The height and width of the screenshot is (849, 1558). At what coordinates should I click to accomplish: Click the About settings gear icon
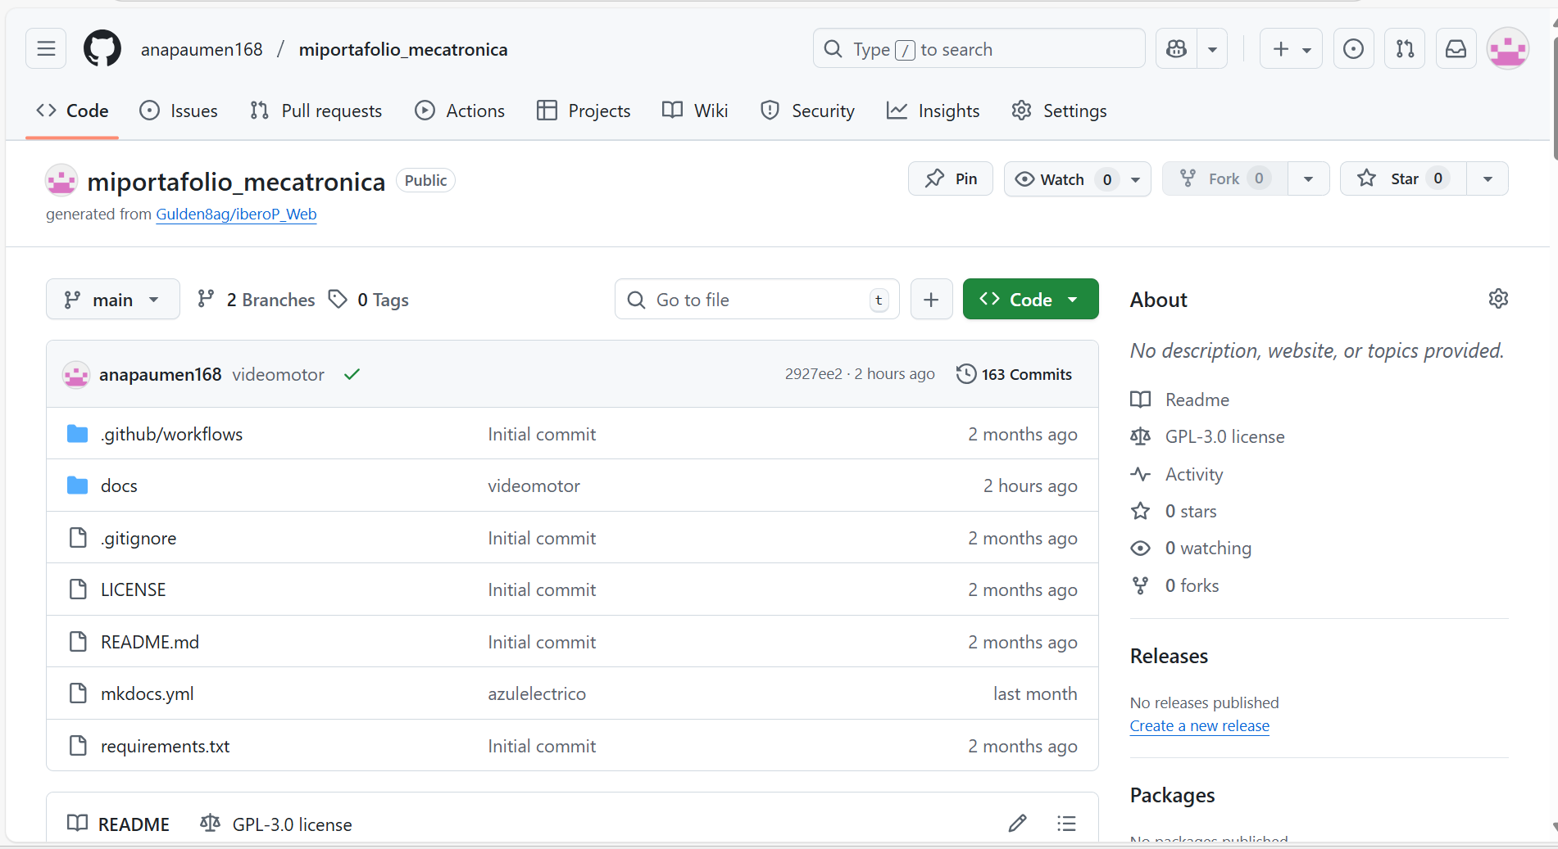tap(1498, 299)
